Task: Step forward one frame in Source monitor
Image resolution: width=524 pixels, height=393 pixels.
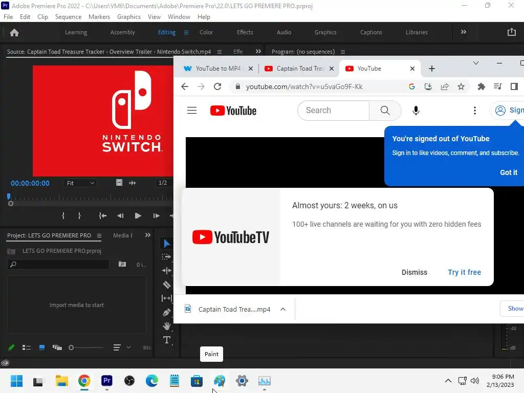Action: [x=156, y=216]
